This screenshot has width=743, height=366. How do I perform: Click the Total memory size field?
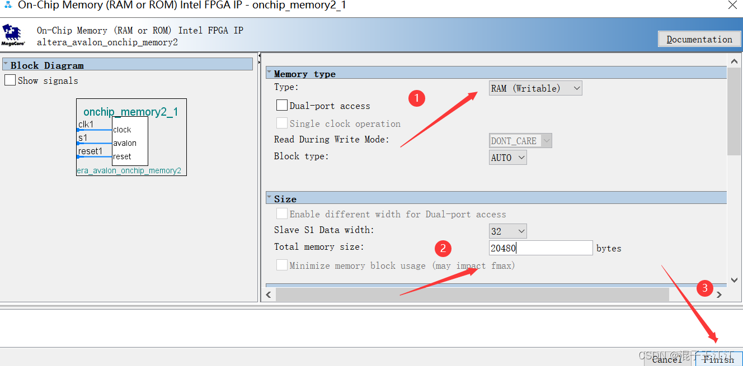tap(540, 248)
